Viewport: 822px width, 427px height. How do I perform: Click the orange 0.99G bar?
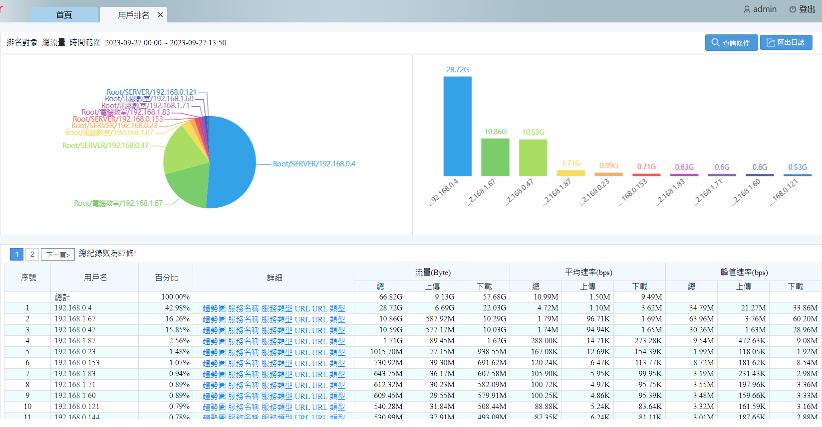click(608, 174)
